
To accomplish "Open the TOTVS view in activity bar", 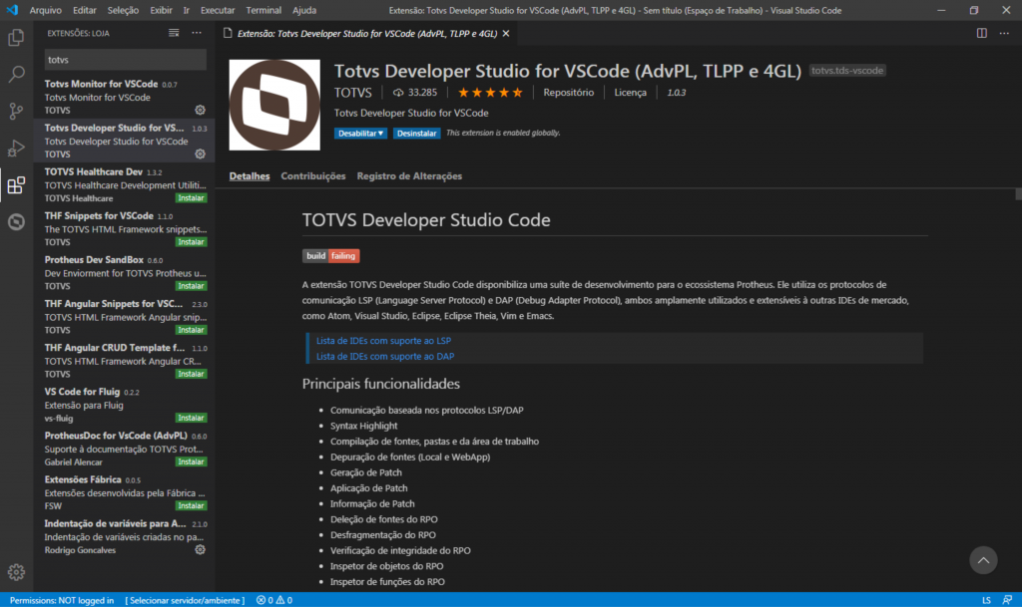I will (16, 222).
